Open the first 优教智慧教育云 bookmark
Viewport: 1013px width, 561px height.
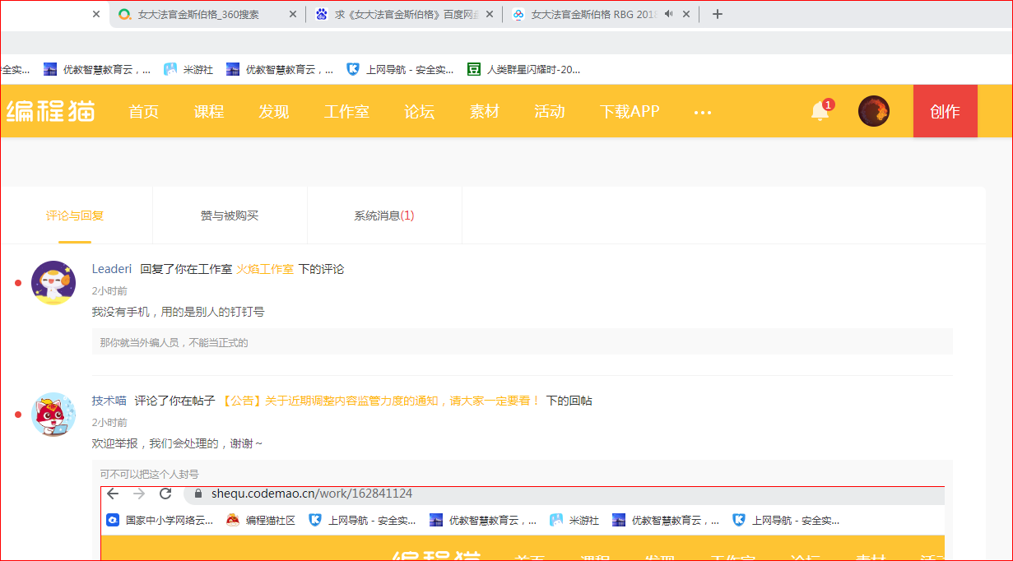(97, 70)
